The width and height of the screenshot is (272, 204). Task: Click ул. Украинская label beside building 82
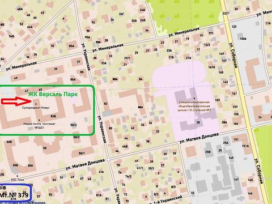click(103, 129)
